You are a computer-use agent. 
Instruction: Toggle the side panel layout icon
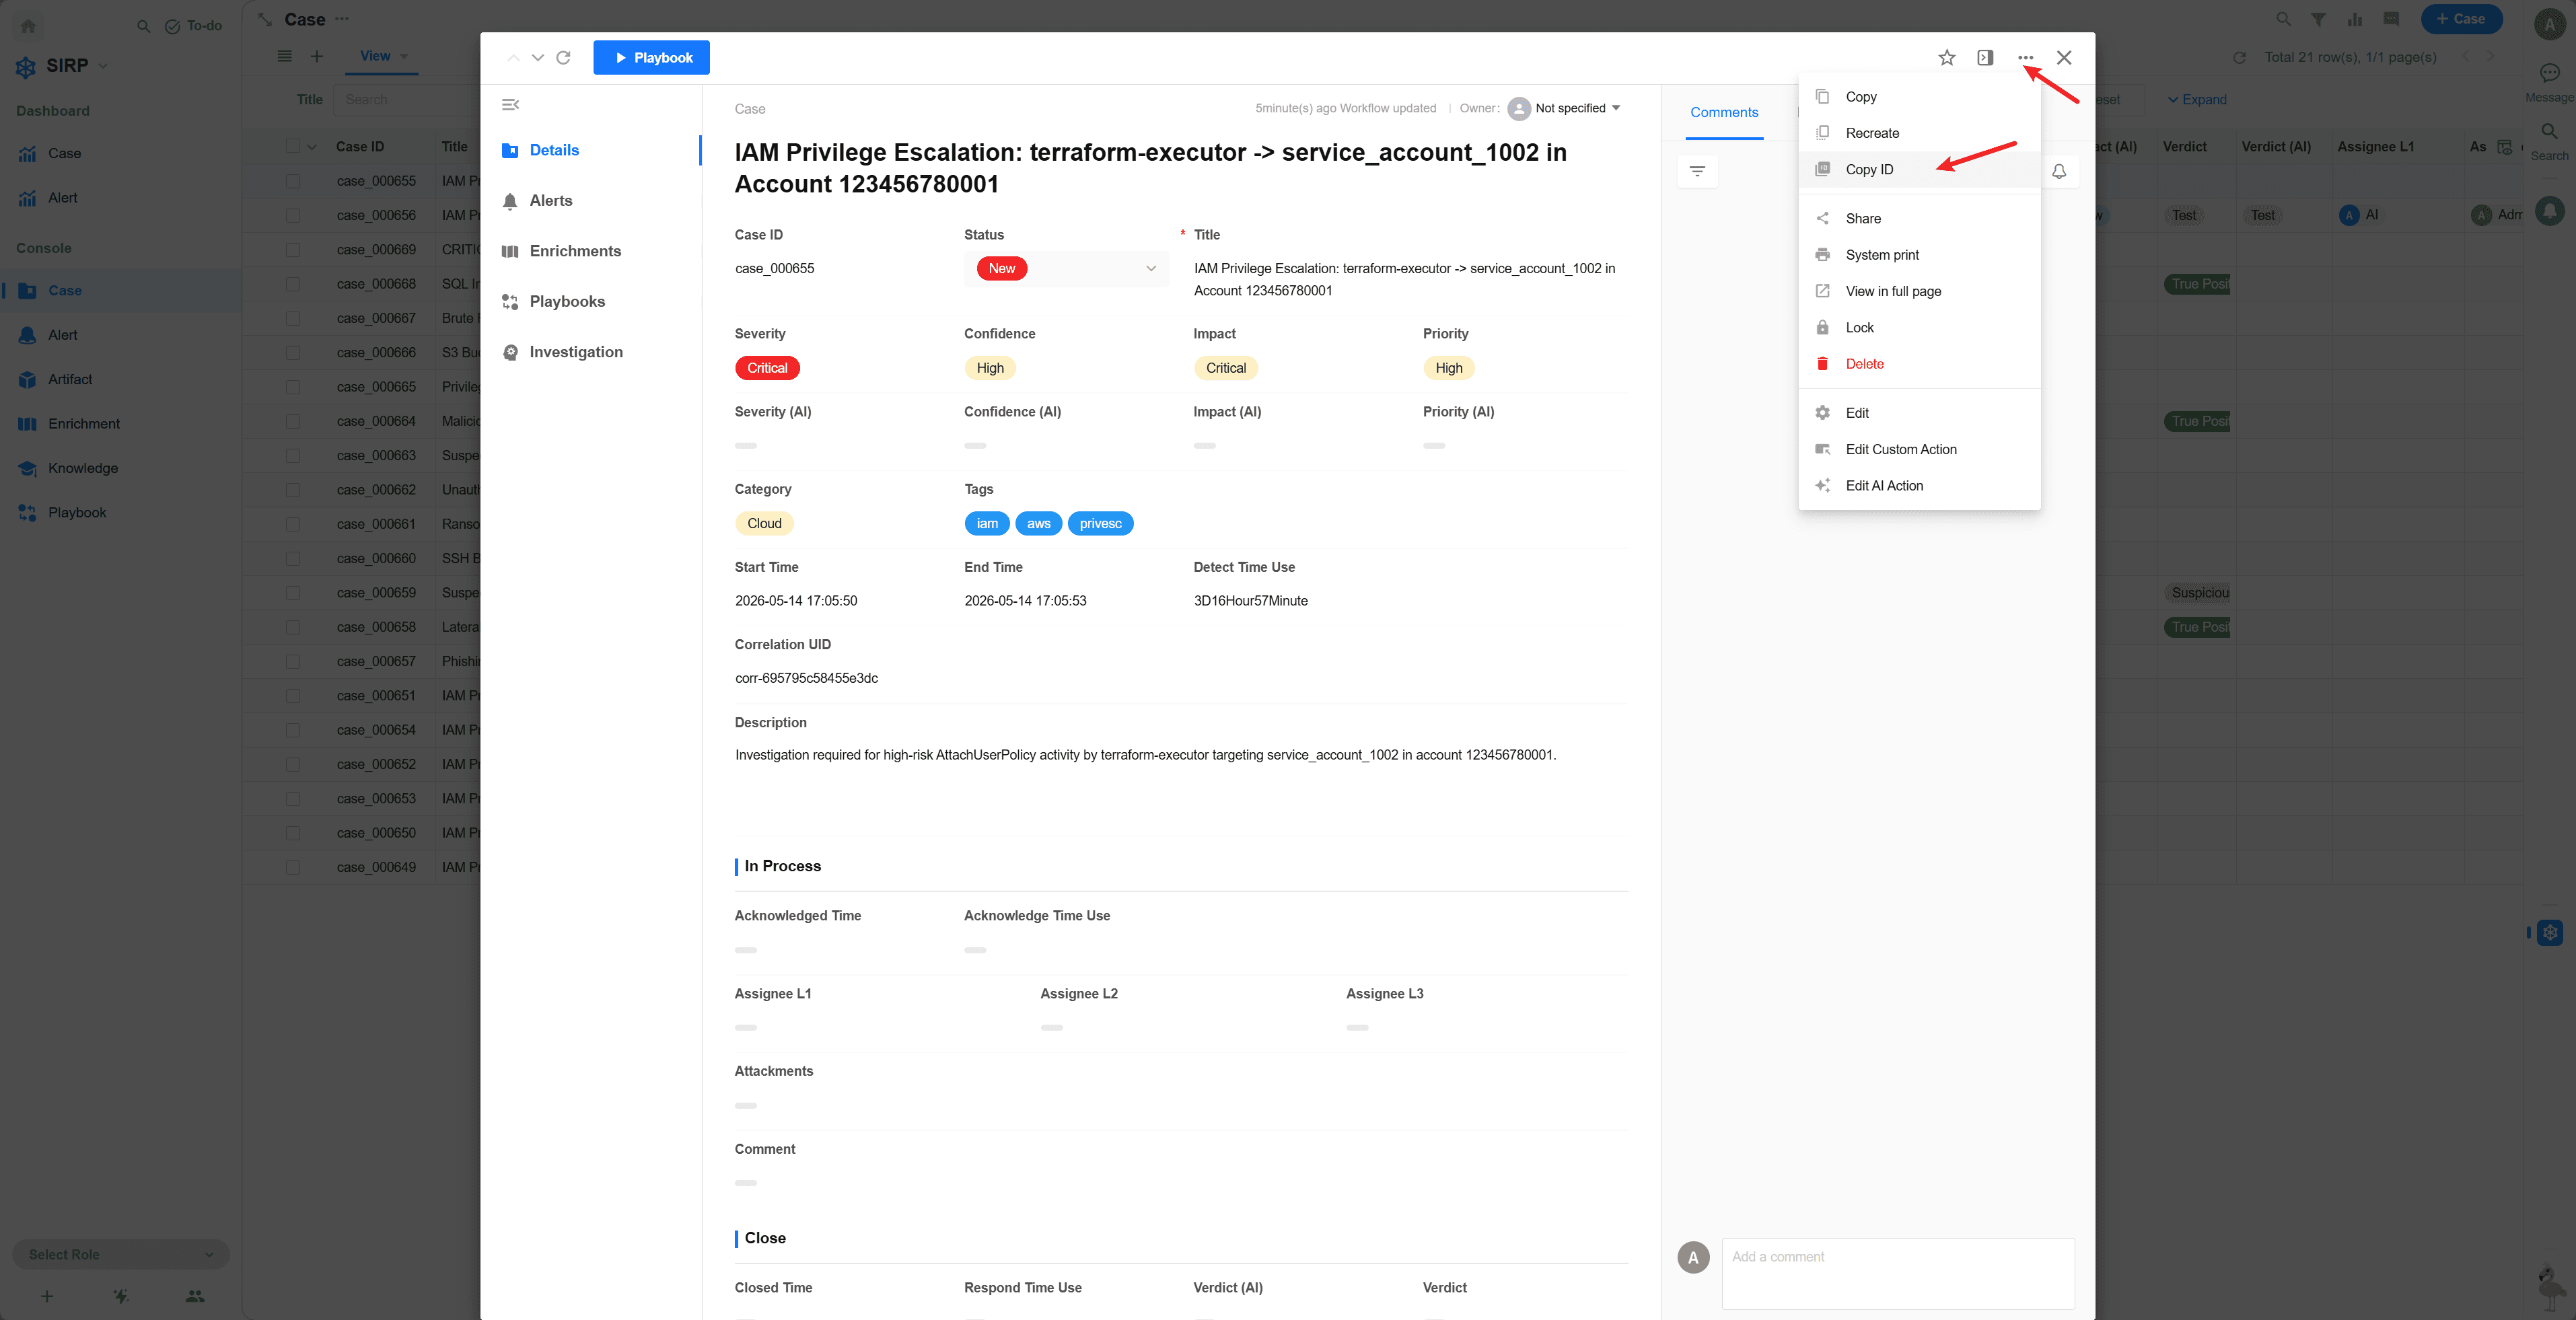pos(1985,58)
